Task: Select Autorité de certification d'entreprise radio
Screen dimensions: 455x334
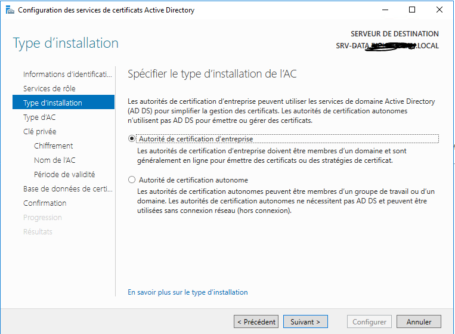Action: pyautogui.click(x=132, y=139)
